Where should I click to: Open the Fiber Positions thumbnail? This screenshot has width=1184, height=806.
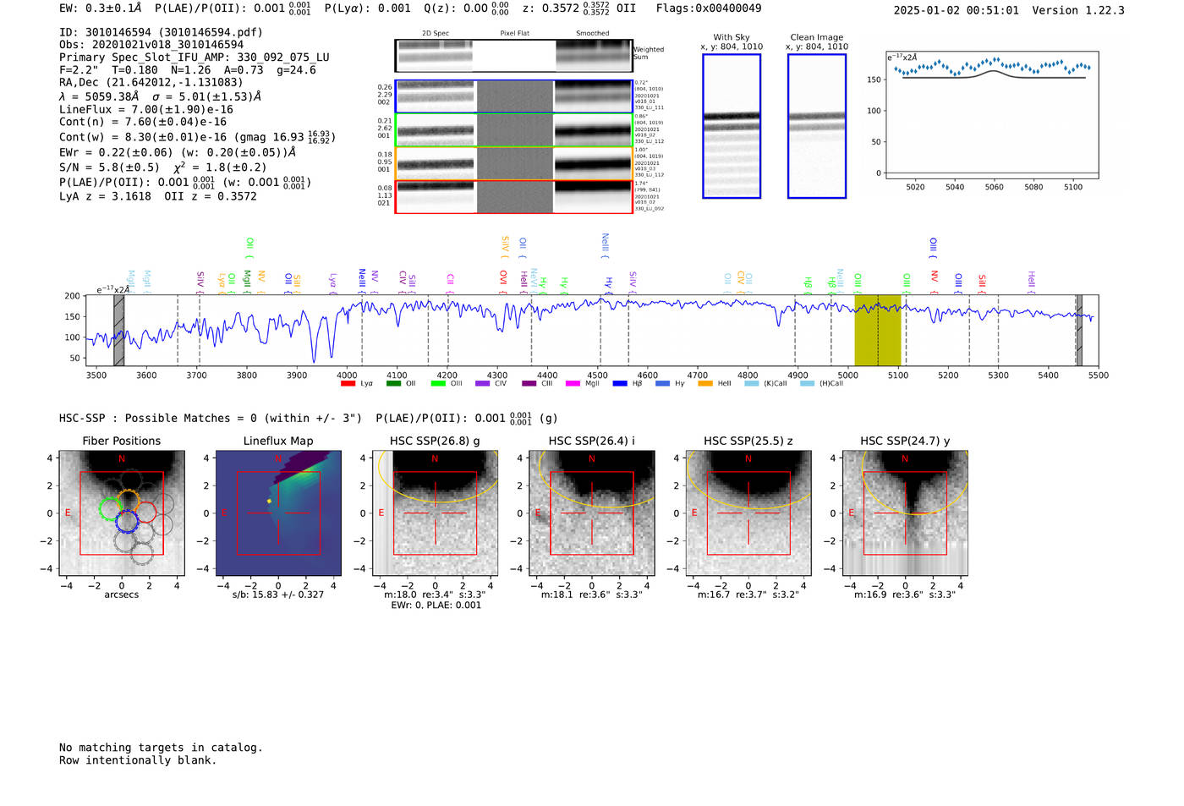pyautogui.click(x=122, y=513)
